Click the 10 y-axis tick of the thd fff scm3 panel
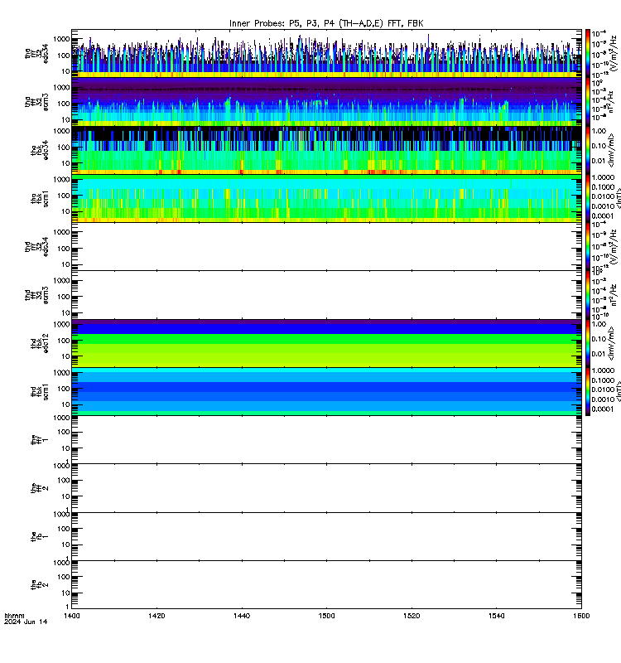The image size is (621, 663). point(65,313)
